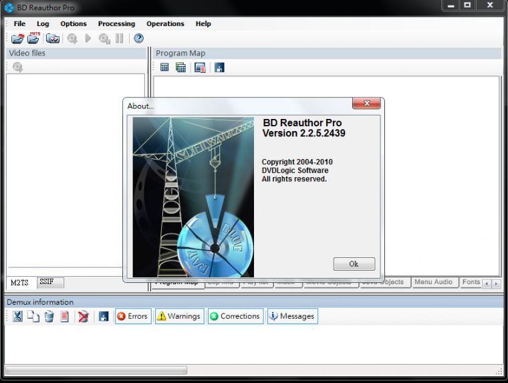508x383 pixels.
Task: Click the folder with checkmark toolbar icon
Action: coord(53,39)
